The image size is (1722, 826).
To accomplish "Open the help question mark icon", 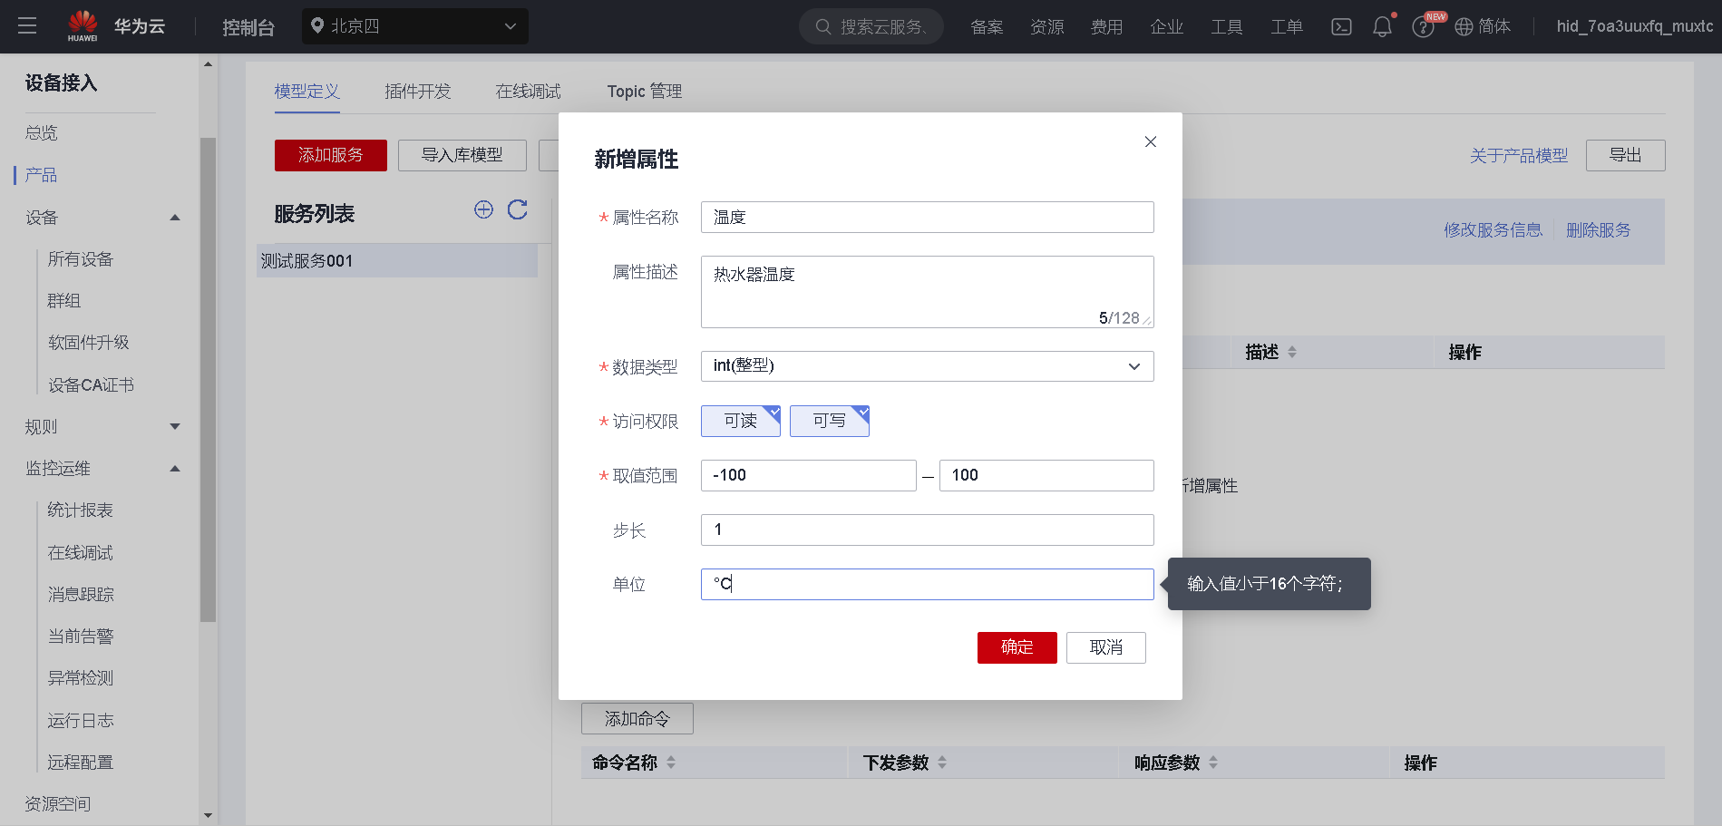I will [x=1423, y=27].
